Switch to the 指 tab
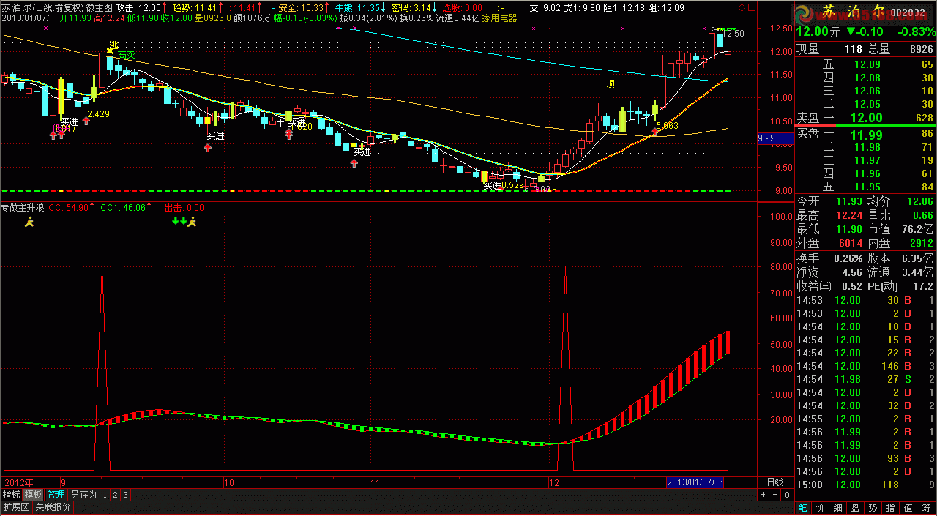 (890, 507)
